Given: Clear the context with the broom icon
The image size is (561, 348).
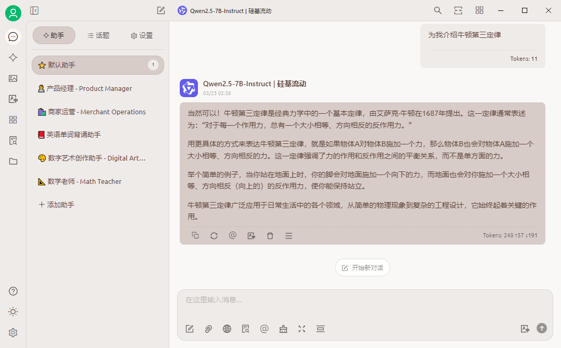Looking at the screenshot, I should (283, 329).
